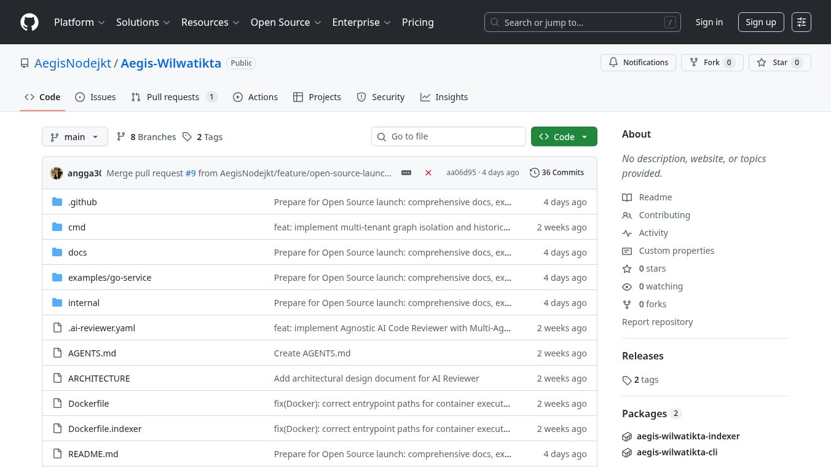Switch to the Pull requests tab
831x467 pixels.
[x=173, y=97]
